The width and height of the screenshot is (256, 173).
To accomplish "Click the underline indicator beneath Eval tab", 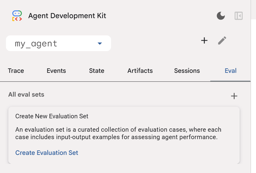I will point(230,81).
